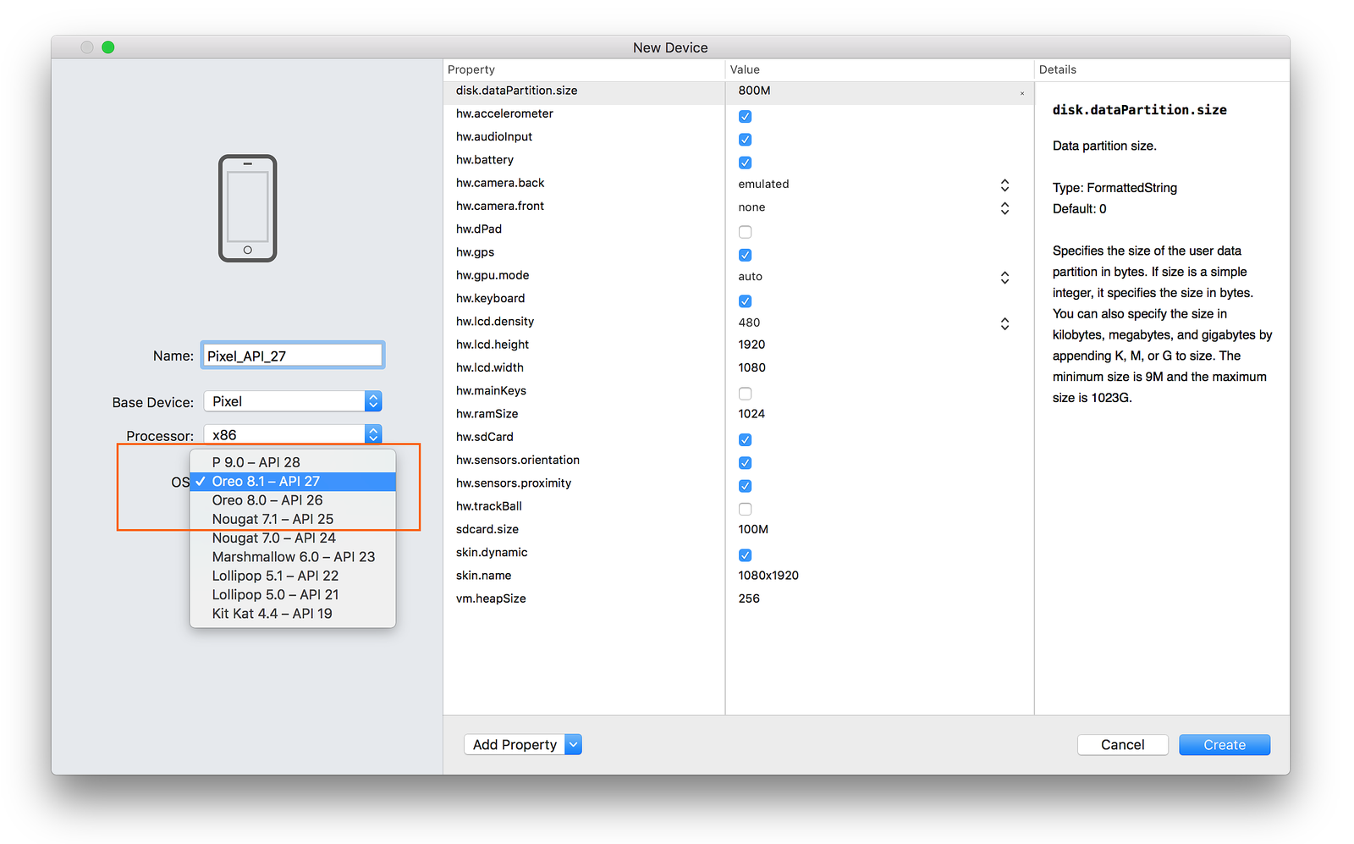Open the hw.gpu.mode auto selector

(x=1004, y=277)
